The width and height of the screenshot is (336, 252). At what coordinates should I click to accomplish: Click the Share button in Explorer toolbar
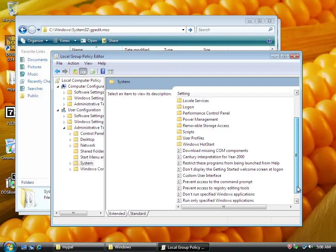[110, 41]
